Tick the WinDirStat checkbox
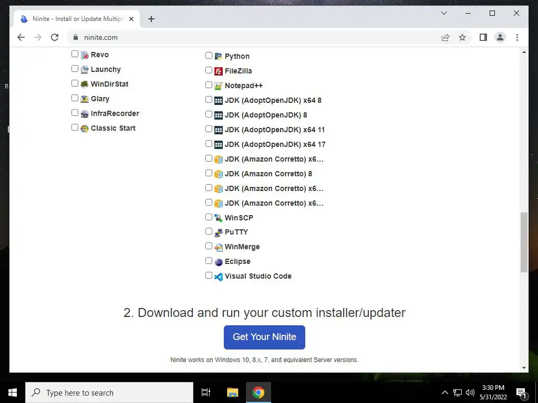The width and height of the screenshot is (538, 403). click(x=75, y=83)
